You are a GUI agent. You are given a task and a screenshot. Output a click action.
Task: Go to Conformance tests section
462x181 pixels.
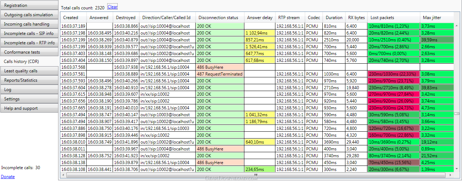(29, 52)
